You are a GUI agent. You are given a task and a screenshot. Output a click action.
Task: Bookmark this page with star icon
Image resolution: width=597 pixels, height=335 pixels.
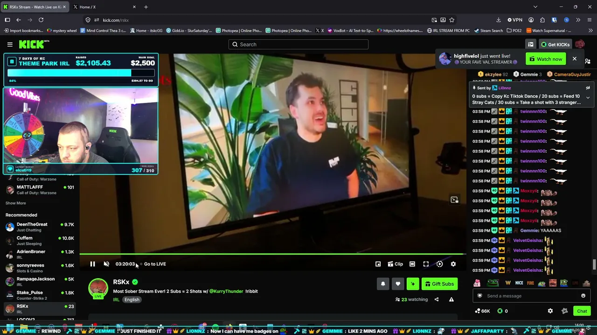[x=451, y=20]
